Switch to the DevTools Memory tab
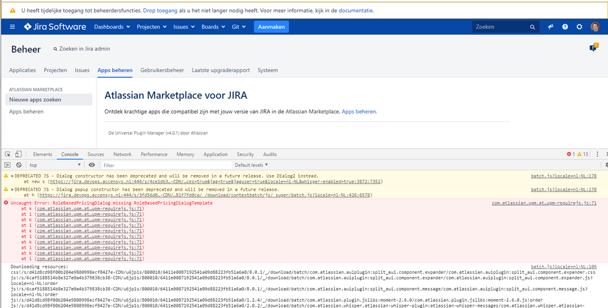Image resolution: width=608 pixels, height=308 pixels. (x=185, y=154)
